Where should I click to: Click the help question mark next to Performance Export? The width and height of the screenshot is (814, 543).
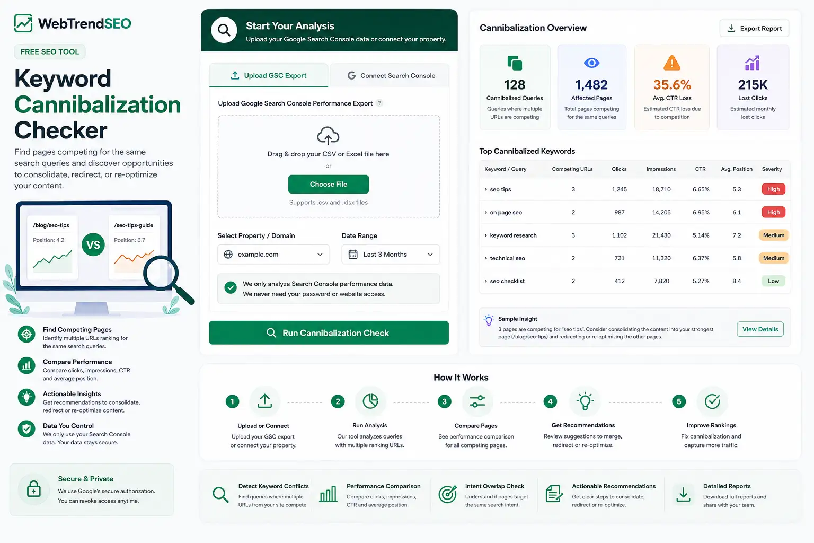point(379,103)
